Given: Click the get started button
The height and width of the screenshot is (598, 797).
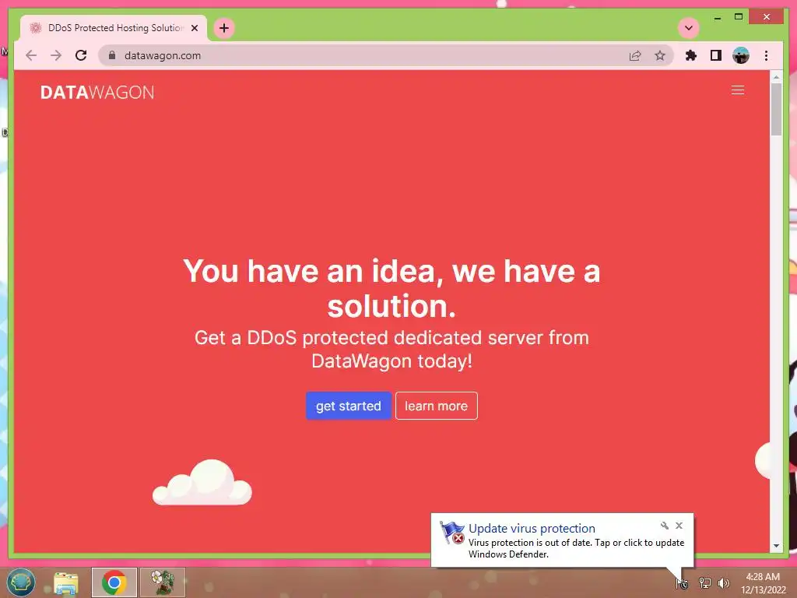Looking at the screenshot, I should (348, 406).
